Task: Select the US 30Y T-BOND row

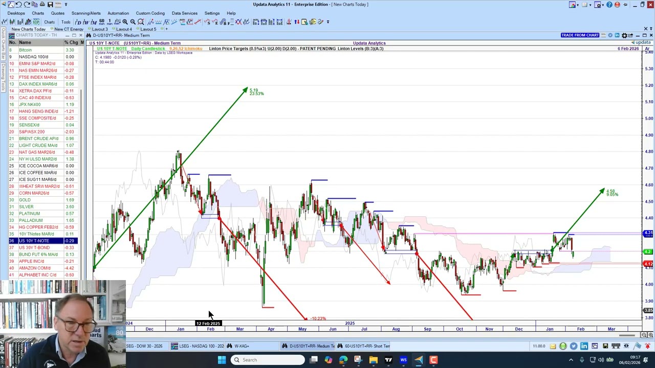Action: point(42,247)
